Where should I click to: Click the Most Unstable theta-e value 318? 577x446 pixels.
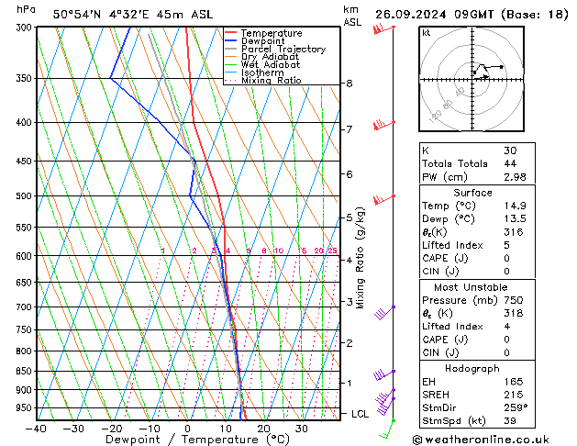[514, 313]
